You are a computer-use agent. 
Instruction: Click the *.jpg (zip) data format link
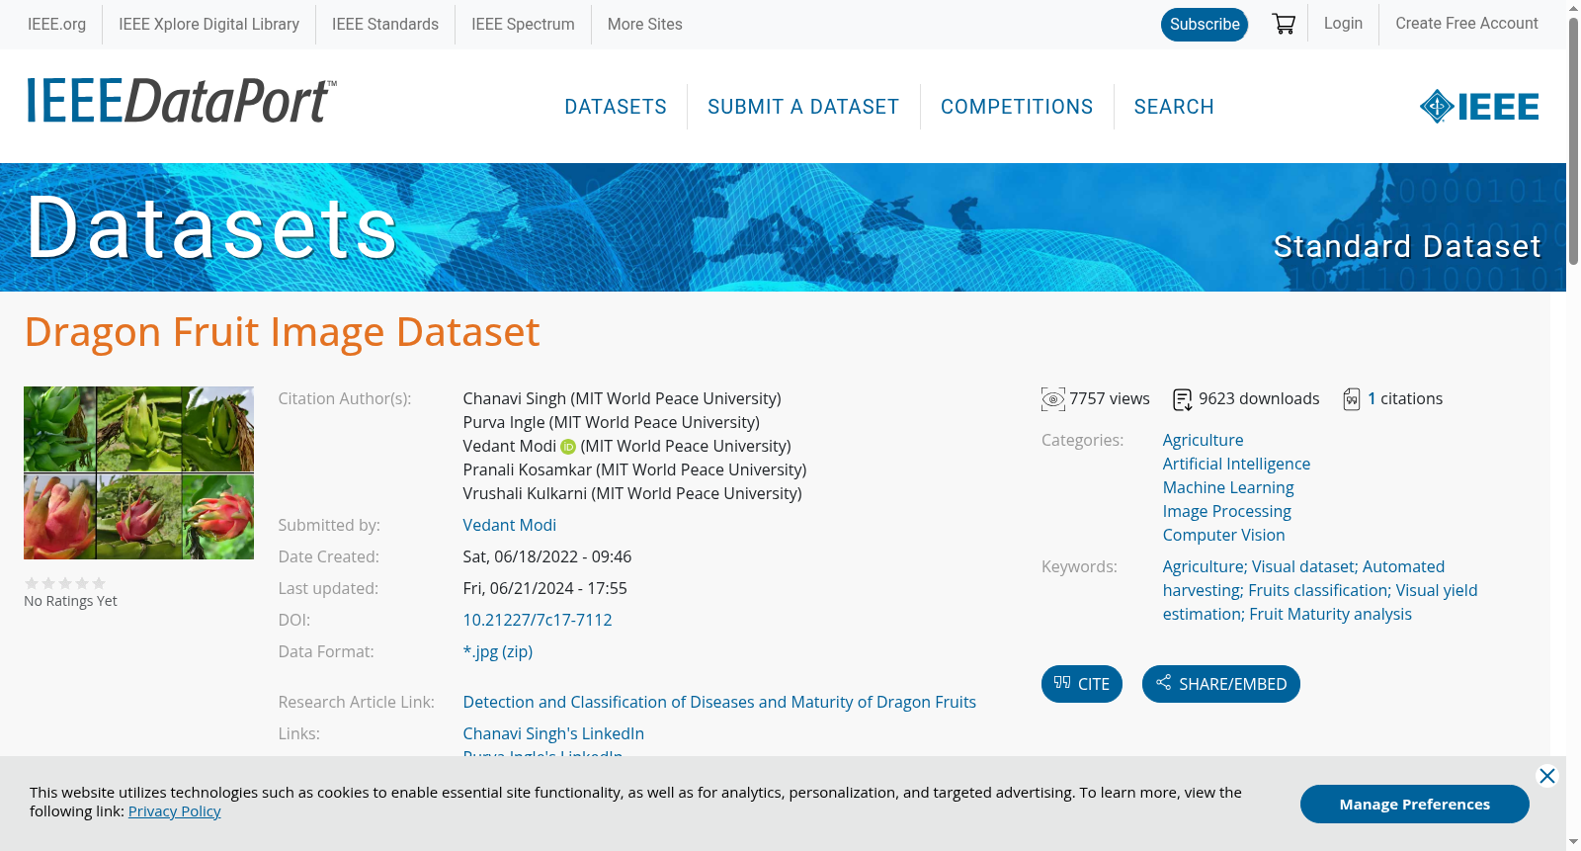pyautogui.click(x=498, y=652)
